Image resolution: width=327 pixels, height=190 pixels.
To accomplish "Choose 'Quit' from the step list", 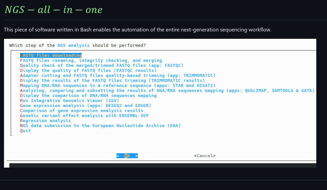I will pos(25,131).
